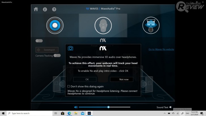
Task: Select the Nx head-tracking face tab
Action: (103, 25)
